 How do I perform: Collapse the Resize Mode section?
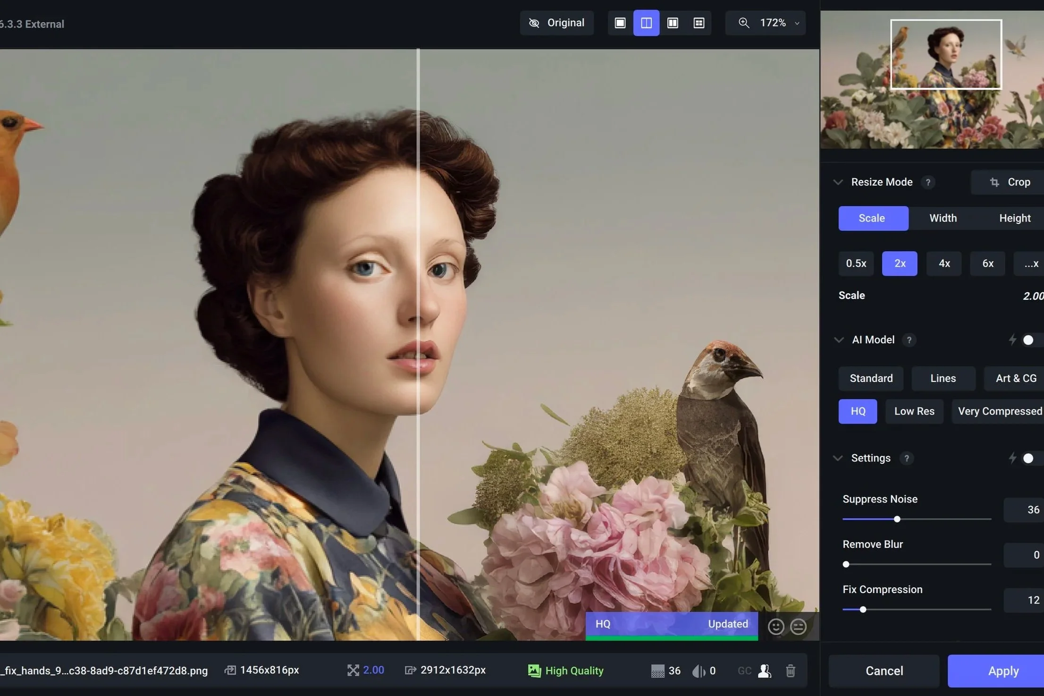pyautogui.click(x=838, y=182)
